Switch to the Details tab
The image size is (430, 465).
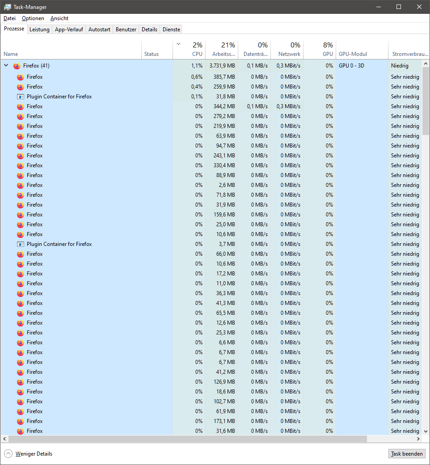coord(149,30)
